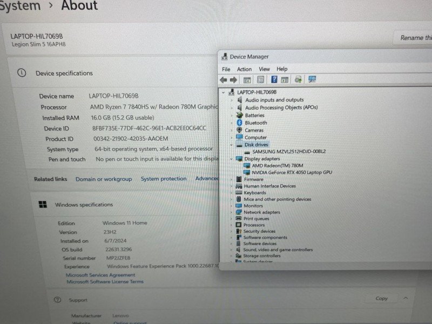Expand the Network adapters arrow
Image resolution: width=432 pixels, height=324 pixels.
pyautogui.click(x=231, y=212)
